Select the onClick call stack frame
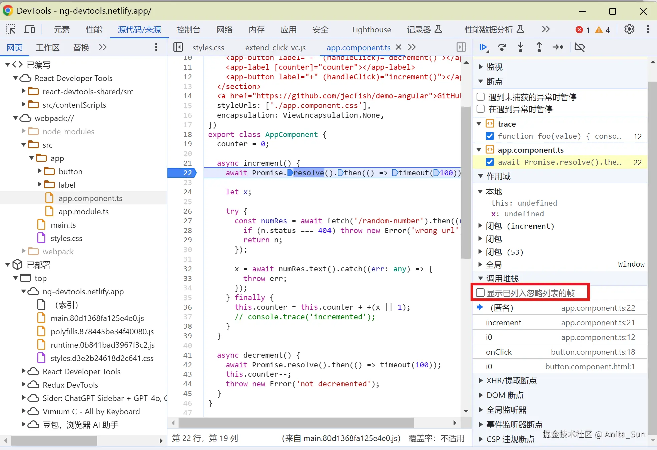This screenshot has width=657, height=450. pos(499,352)
